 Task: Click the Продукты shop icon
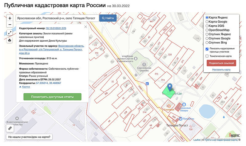(181, 119)
